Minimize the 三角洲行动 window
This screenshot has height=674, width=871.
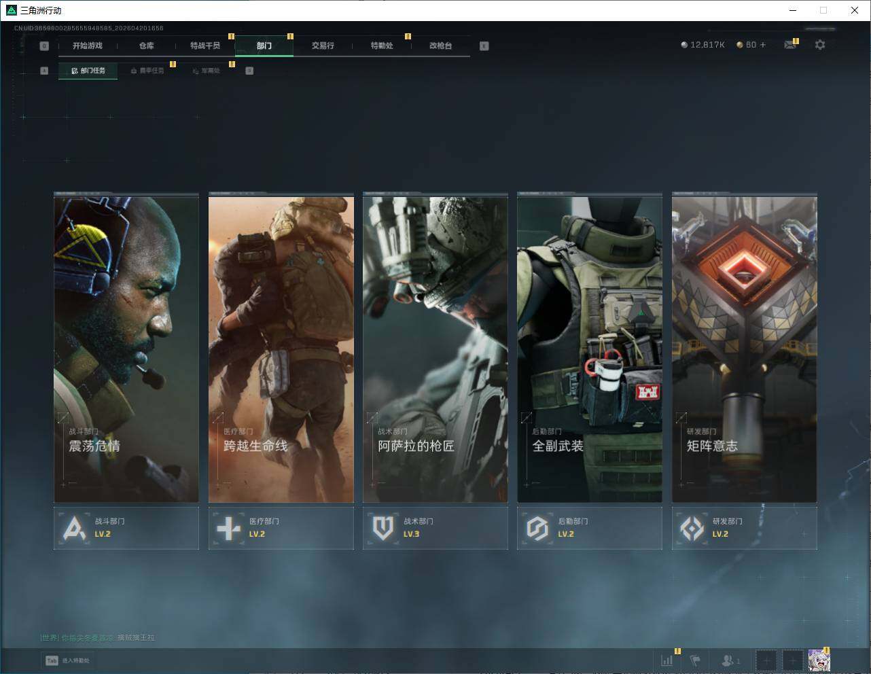[793, 10]
